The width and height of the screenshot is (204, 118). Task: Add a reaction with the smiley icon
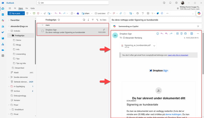158,34
